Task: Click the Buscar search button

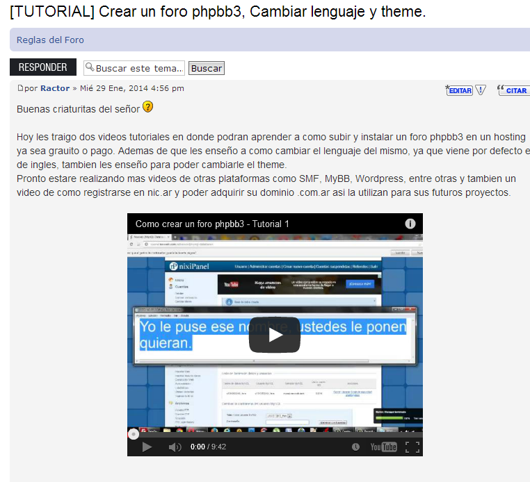Action: click(207, 68)
